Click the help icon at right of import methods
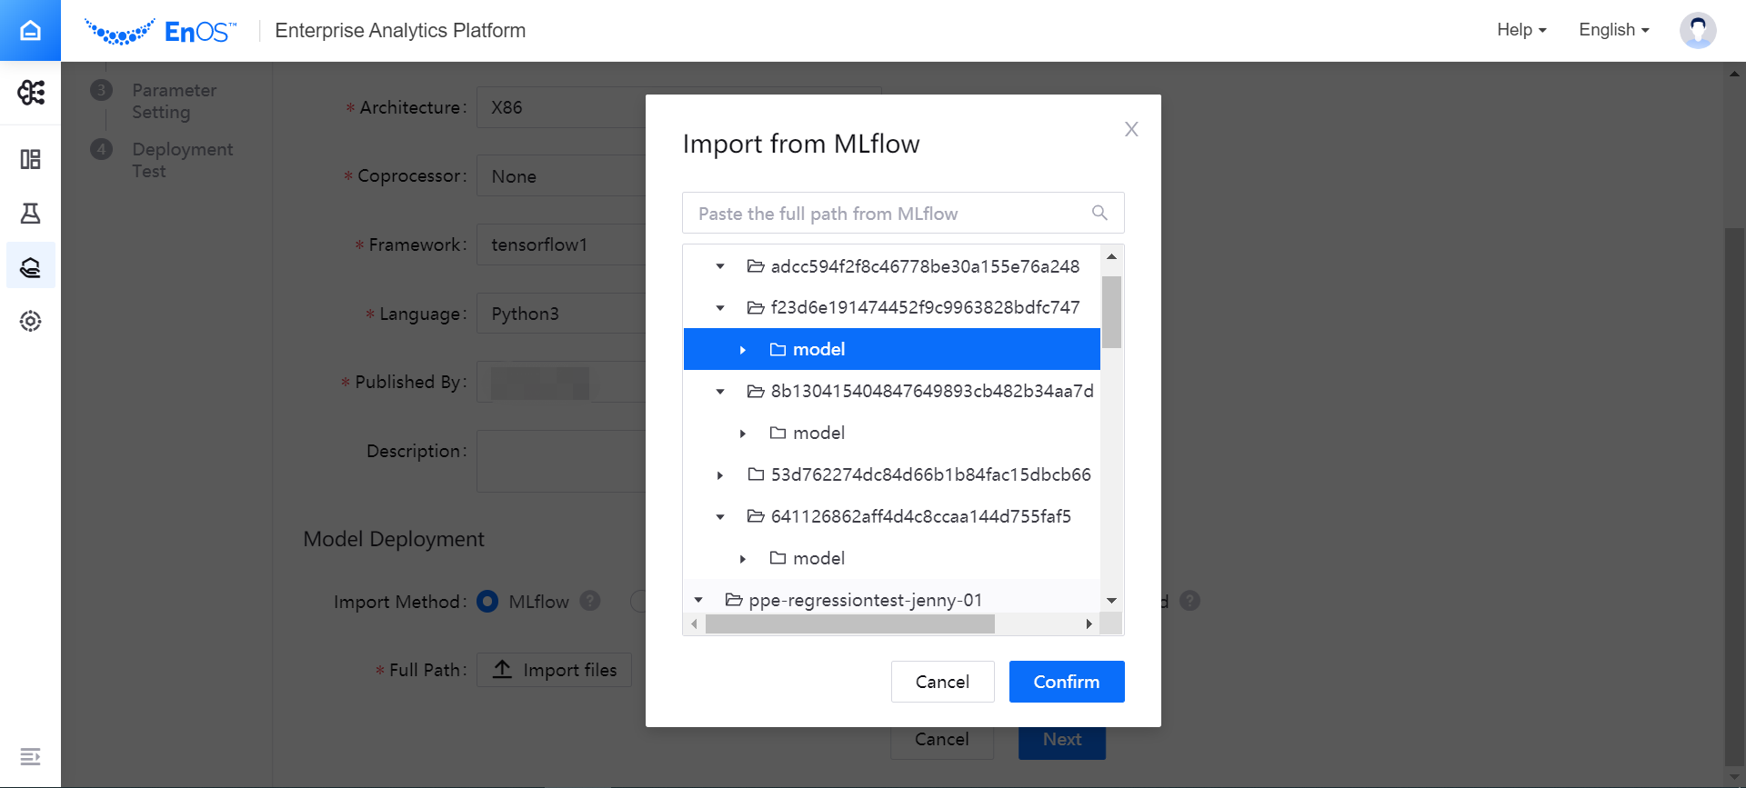Screen dimensions: 1746x788 point(1190,601)
